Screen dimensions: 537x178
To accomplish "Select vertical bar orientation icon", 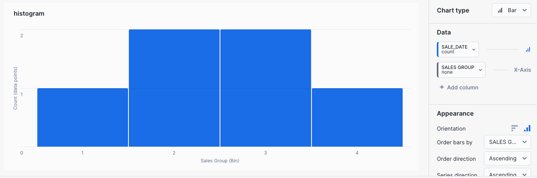I will point(527,128).
